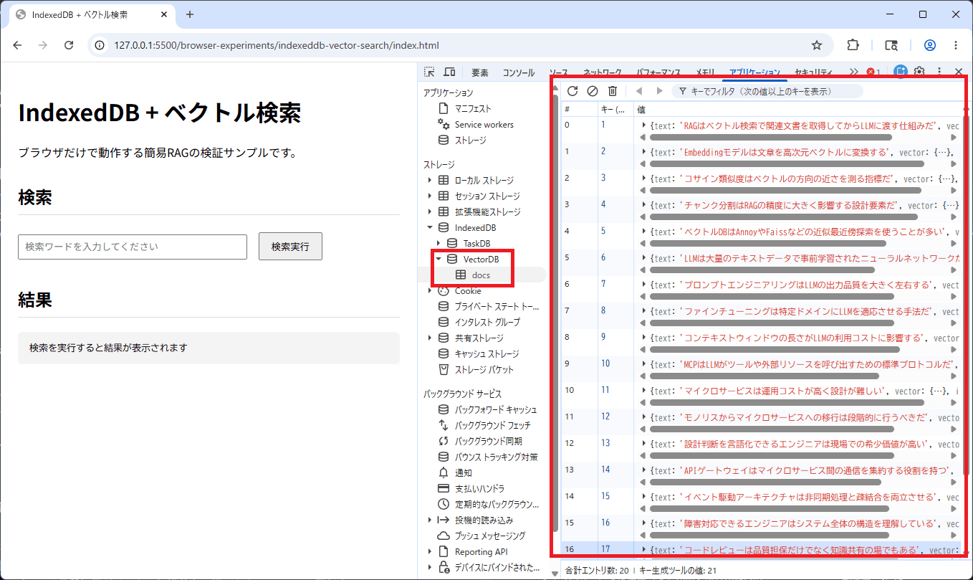Open the Chrome profile avatar icon

pyautogui.click(x=930, y=45)
